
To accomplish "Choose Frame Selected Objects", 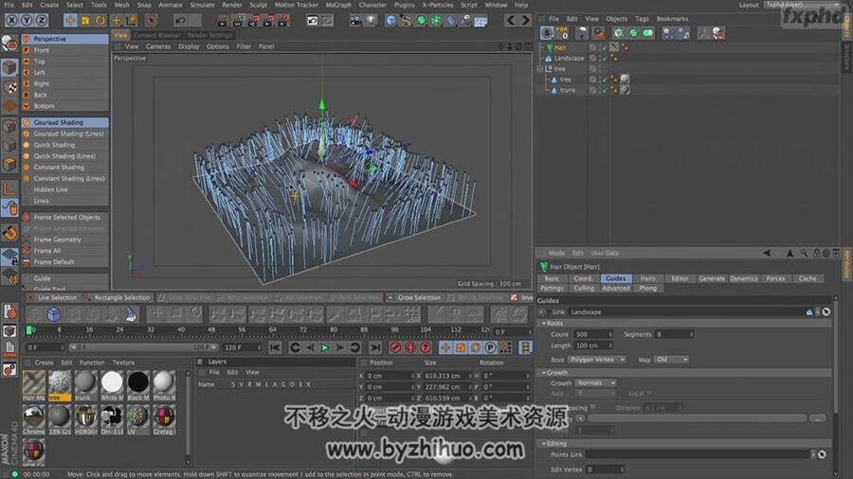I will pos(64,217).
